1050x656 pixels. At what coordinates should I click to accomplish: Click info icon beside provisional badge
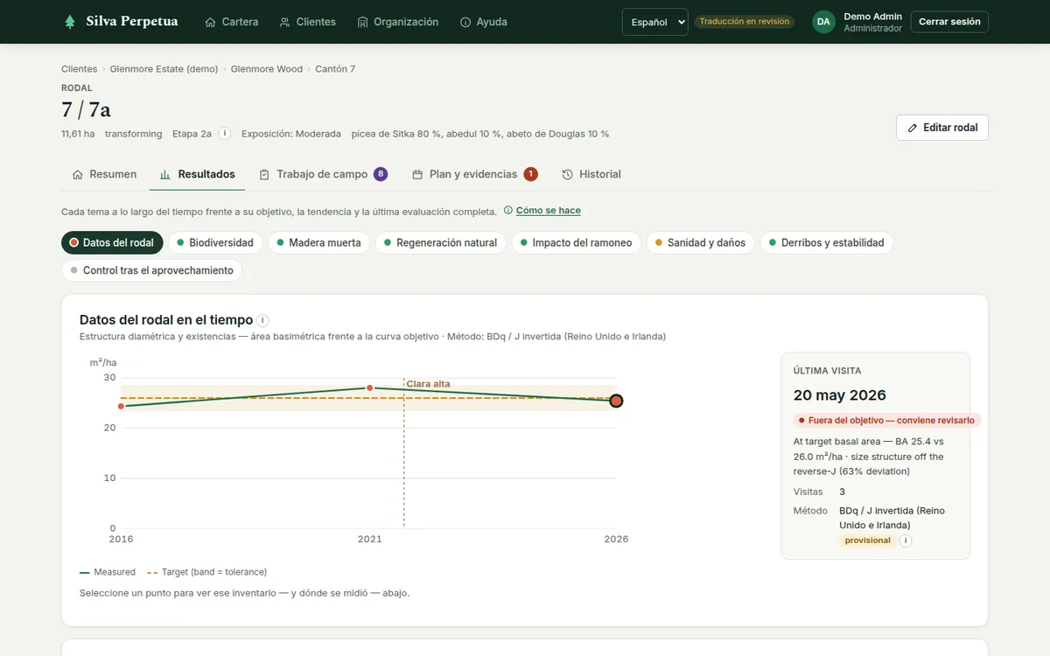coord(906,541)
